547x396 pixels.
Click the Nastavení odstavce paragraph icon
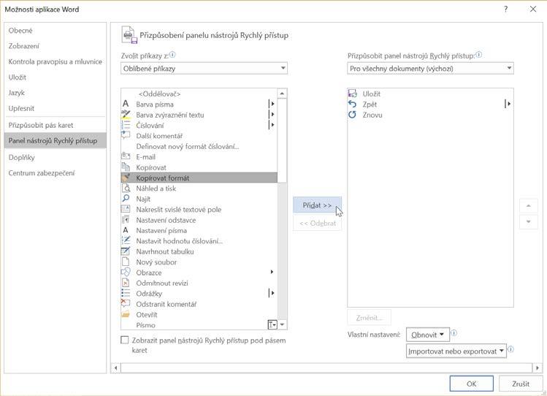126,220
